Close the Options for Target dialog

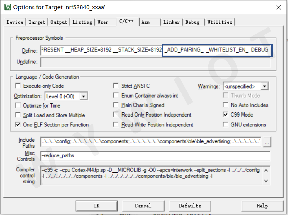click(279, 7)
